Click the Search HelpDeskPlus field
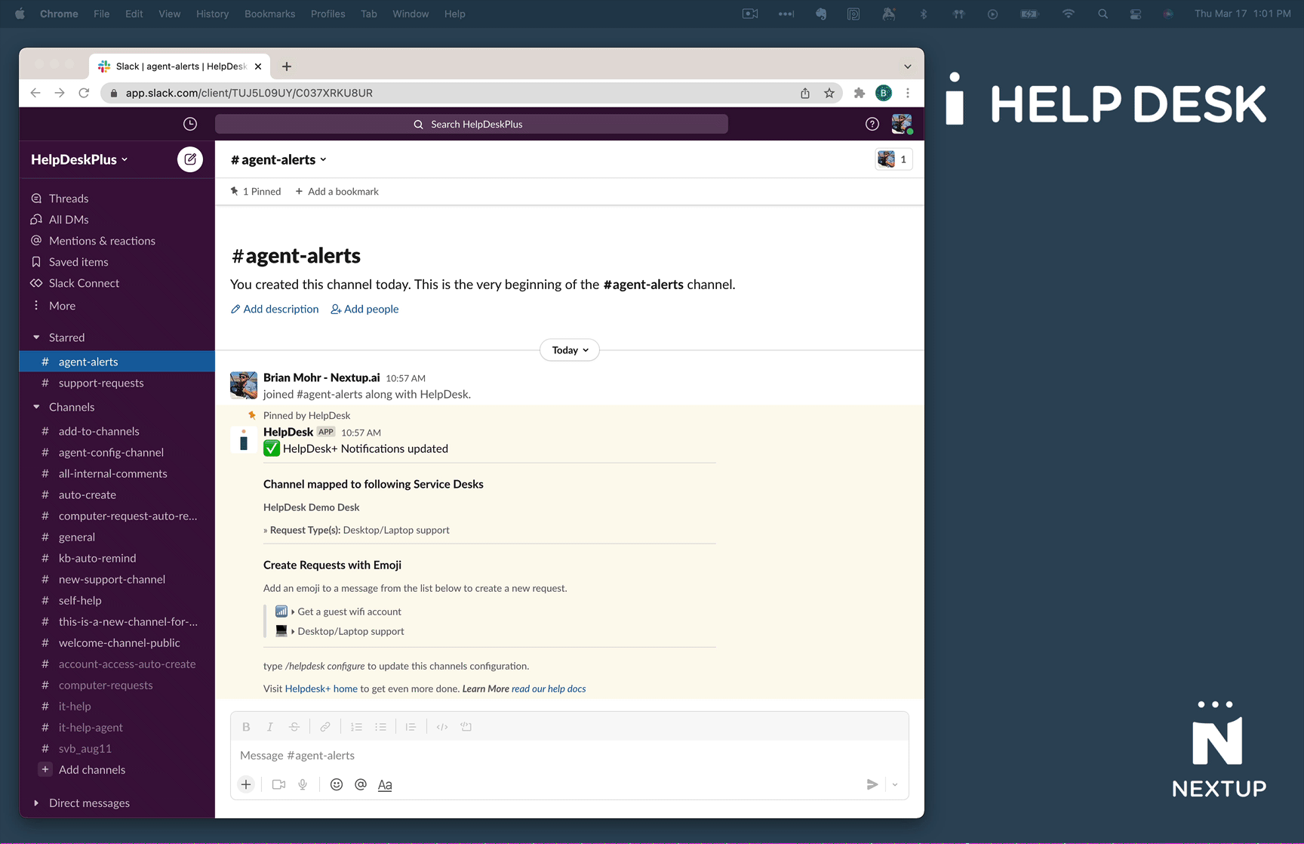 [472, 124]
